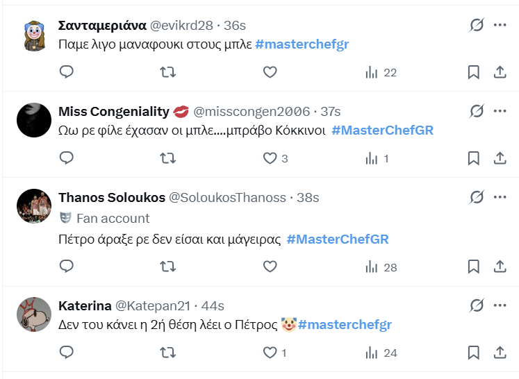The image size is (519, 379).
Task: Reply to Katerina's tweet
Action: 66,353
